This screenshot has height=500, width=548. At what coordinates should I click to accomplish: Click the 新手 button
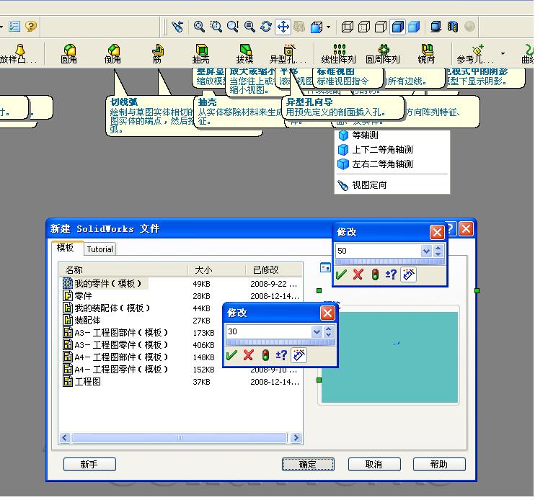[89, 465]
